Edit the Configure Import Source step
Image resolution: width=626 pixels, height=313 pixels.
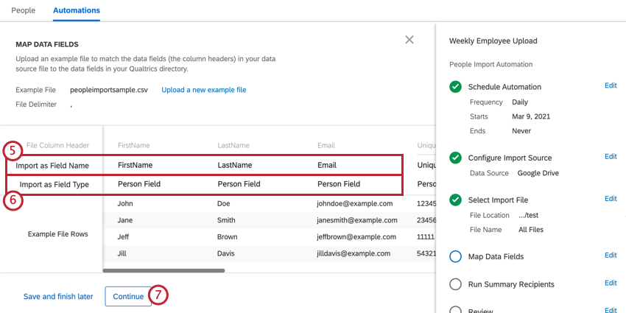point(611,156)
